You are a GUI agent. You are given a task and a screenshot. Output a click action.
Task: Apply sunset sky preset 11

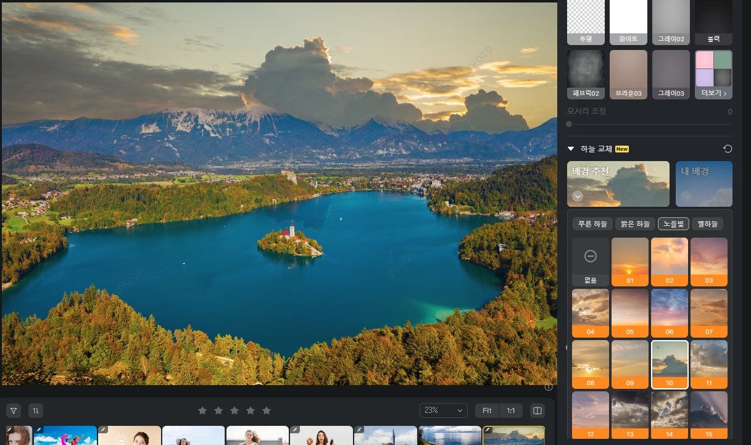coord(709,364)
